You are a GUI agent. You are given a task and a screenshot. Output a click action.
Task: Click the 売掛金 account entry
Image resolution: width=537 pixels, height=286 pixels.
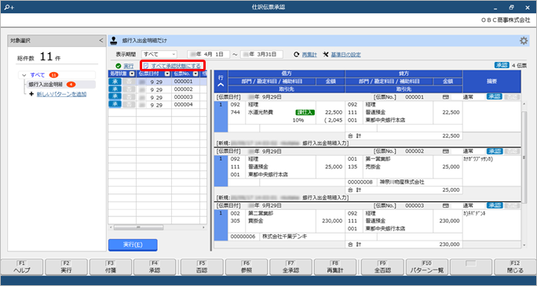373,167
